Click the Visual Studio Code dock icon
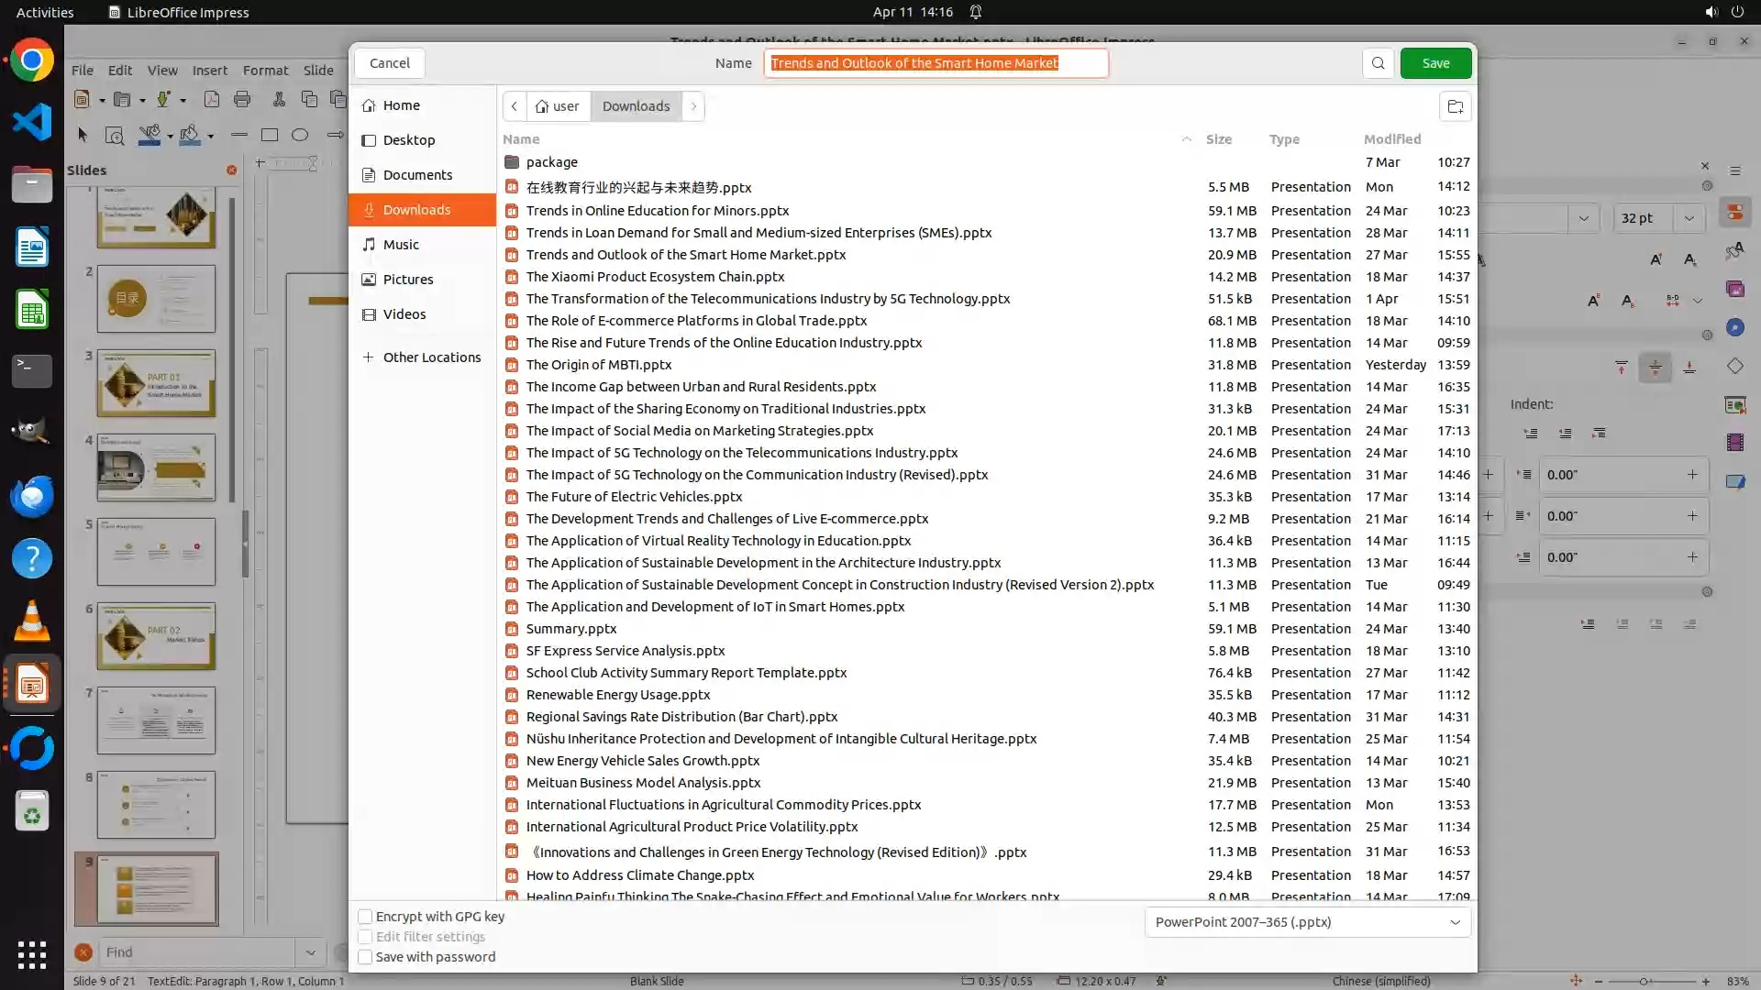 coord(32,122)
